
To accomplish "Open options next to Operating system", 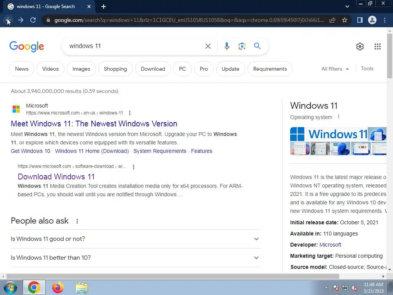I will (339, 117).
